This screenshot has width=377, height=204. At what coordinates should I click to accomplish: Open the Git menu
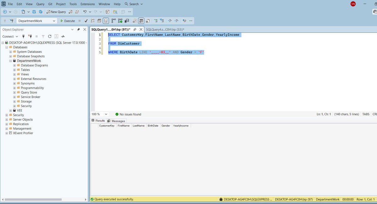click(x=50, y=4)
